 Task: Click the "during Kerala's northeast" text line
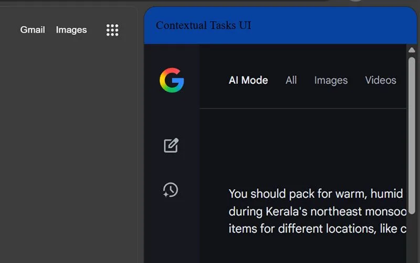315,211
